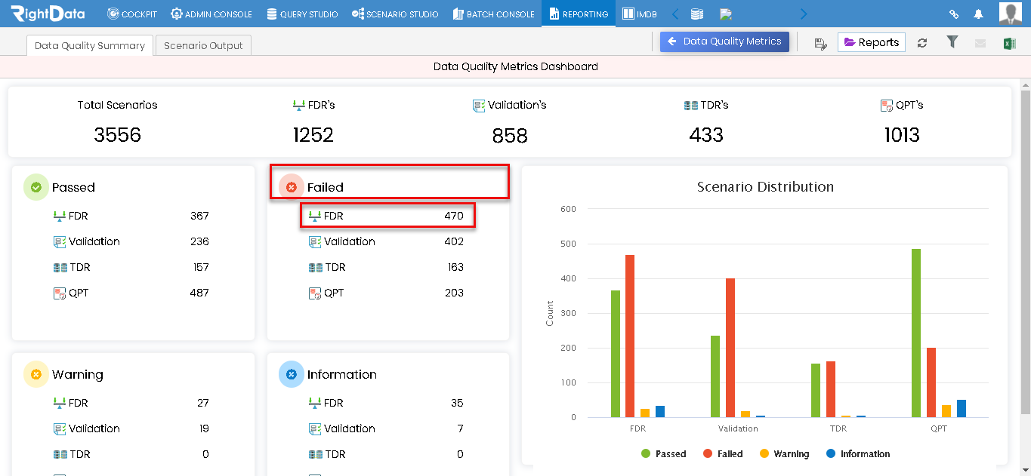Click the envelope email icon

pos(980,43)
